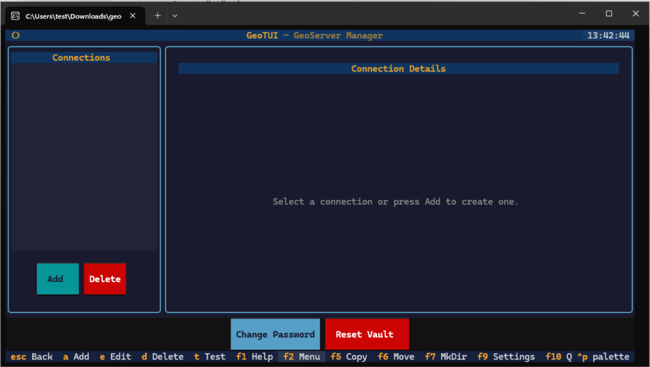Click 'a Add' footer shortcut
The width and height of the screenshot is (650, 367).
click(x=76, y=357)
